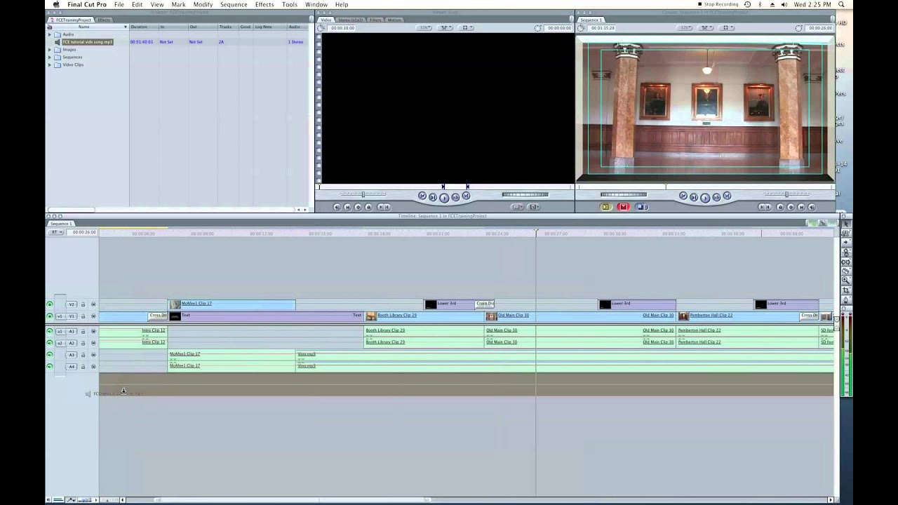Toggle A4 track audibility
Image resolution: width=898 pixels, height=505 pixels.
pos(49,367)
